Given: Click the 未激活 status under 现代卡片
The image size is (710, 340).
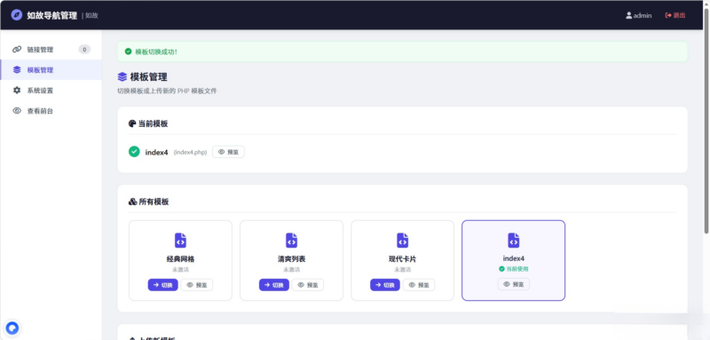Looking at the screenshot, I should pos(403,269).
